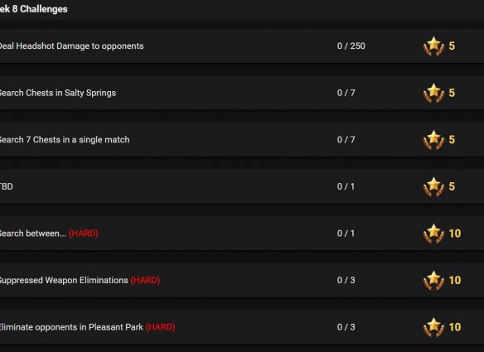Screen dimensions: 484x352
Task: Open Search 7 Chests in a single match
Action: tap(65, 140)
